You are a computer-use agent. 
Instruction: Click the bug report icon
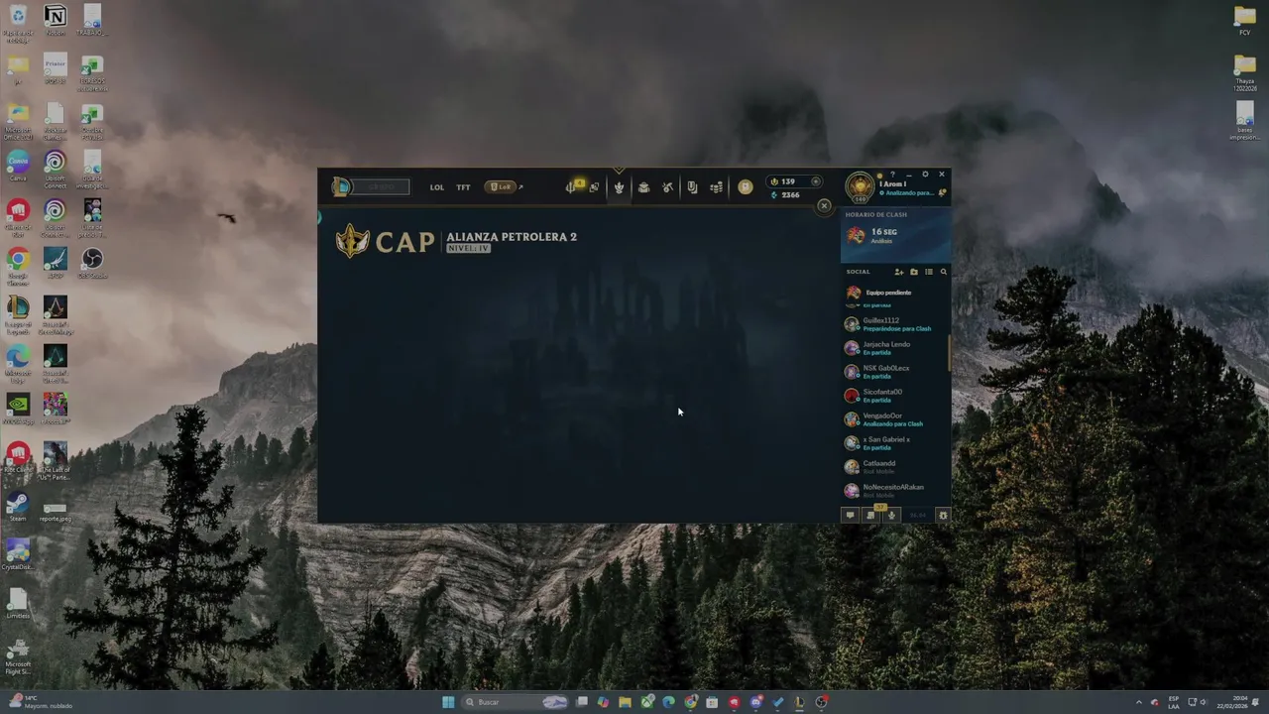943,515
